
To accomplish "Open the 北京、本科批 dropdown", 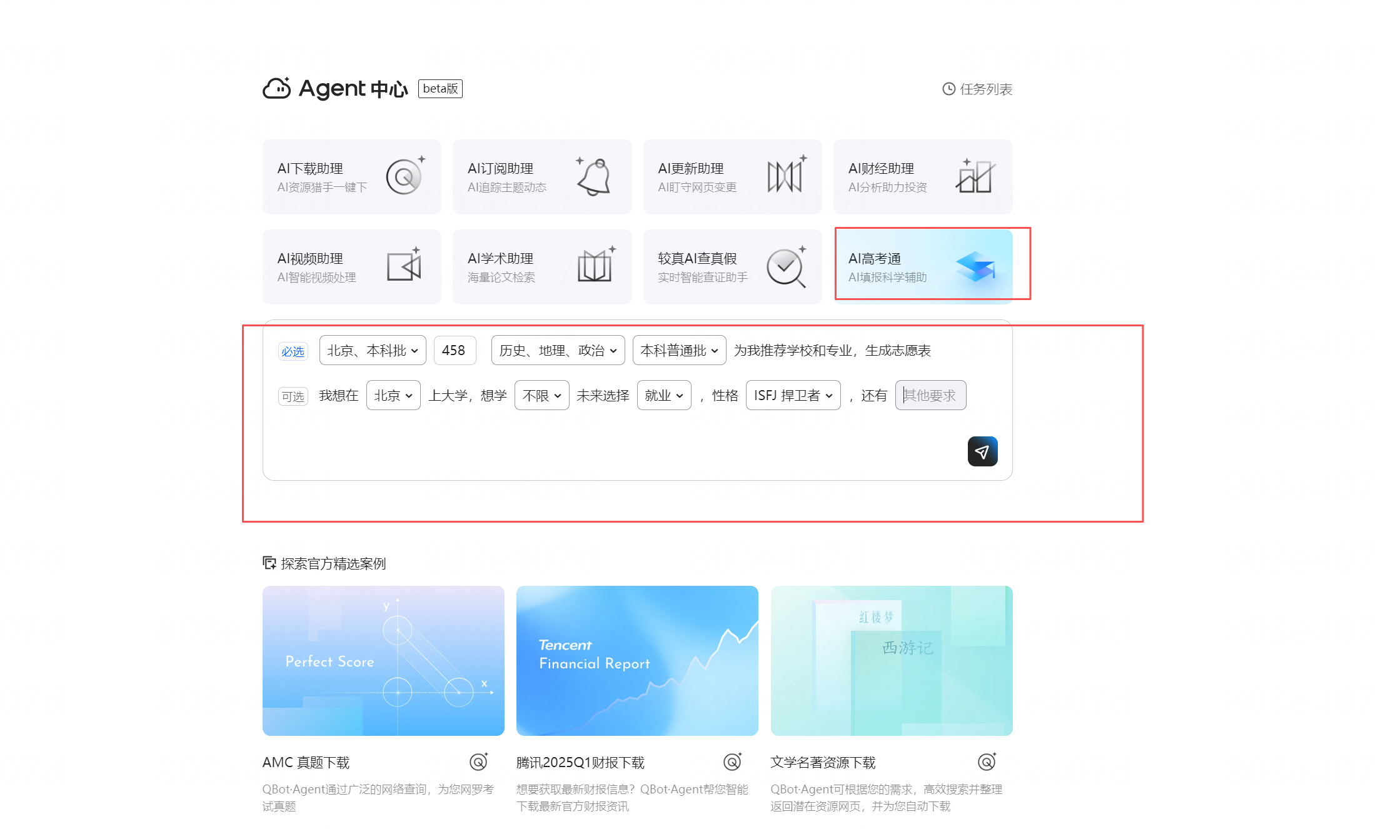I will (x=373, y=350).
